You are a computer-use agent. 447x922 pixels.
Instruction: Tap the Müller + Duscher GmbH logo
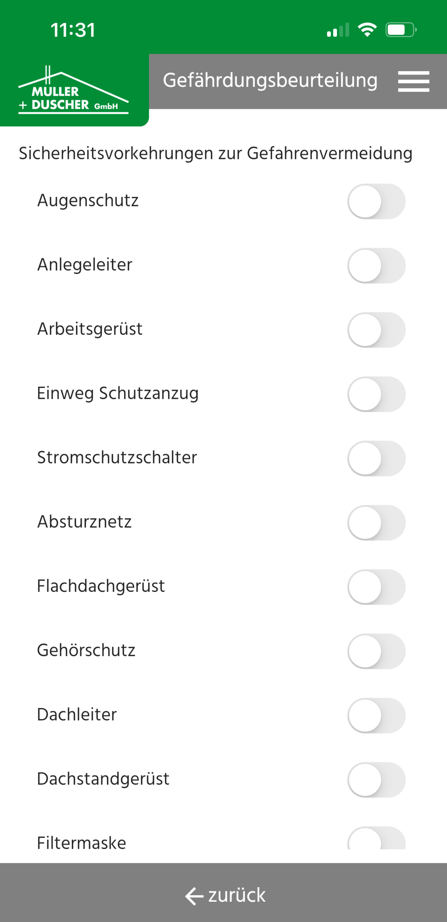[73, 91]
